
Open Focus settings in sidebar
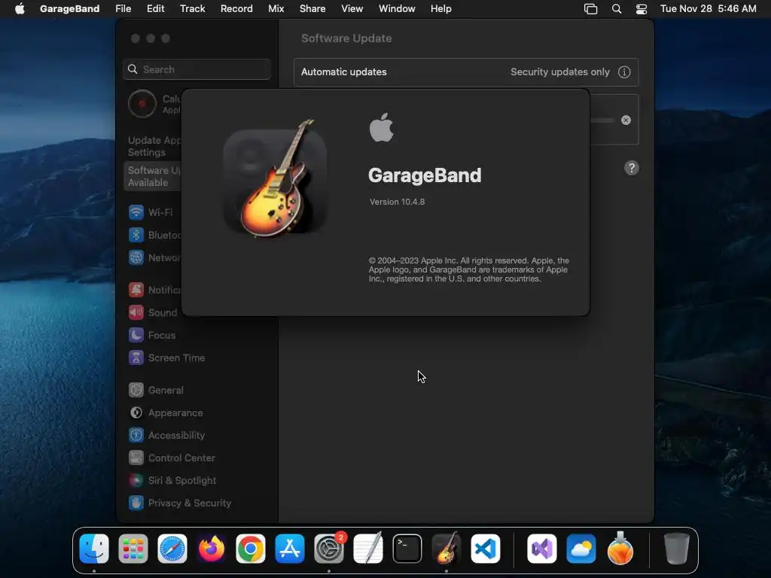152,335
